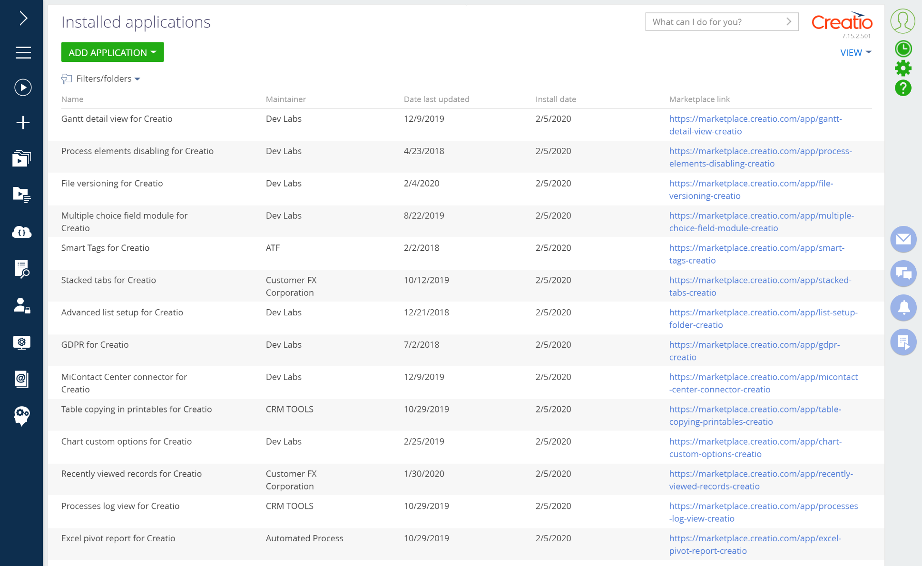Click the ATF maintainer cell
This screenshot has width=922, height=566.
coord(273,248)
